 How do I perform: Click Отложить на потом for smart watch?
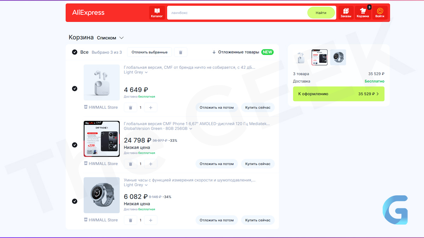pos(217,220)
